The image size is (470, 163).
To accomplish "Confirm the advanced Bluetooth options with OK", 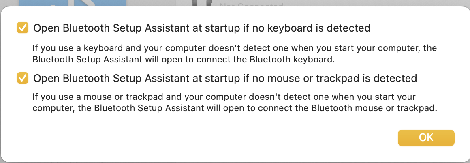I will click(x=426, y=137).
